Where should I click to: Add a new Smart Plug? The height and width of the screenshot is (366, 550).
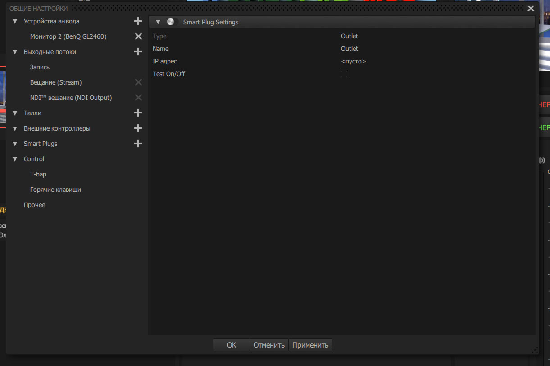click(138, 144)
